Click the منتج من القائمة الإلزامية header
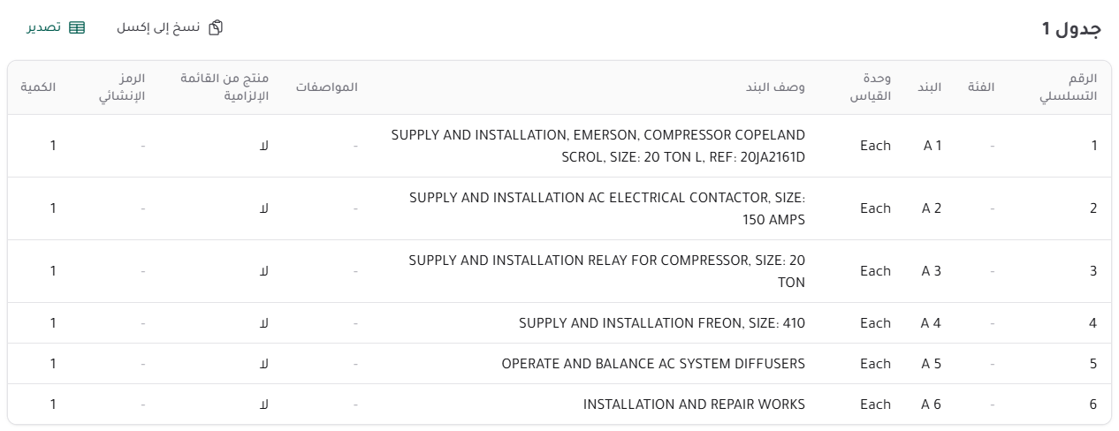 tap(224, 87)
